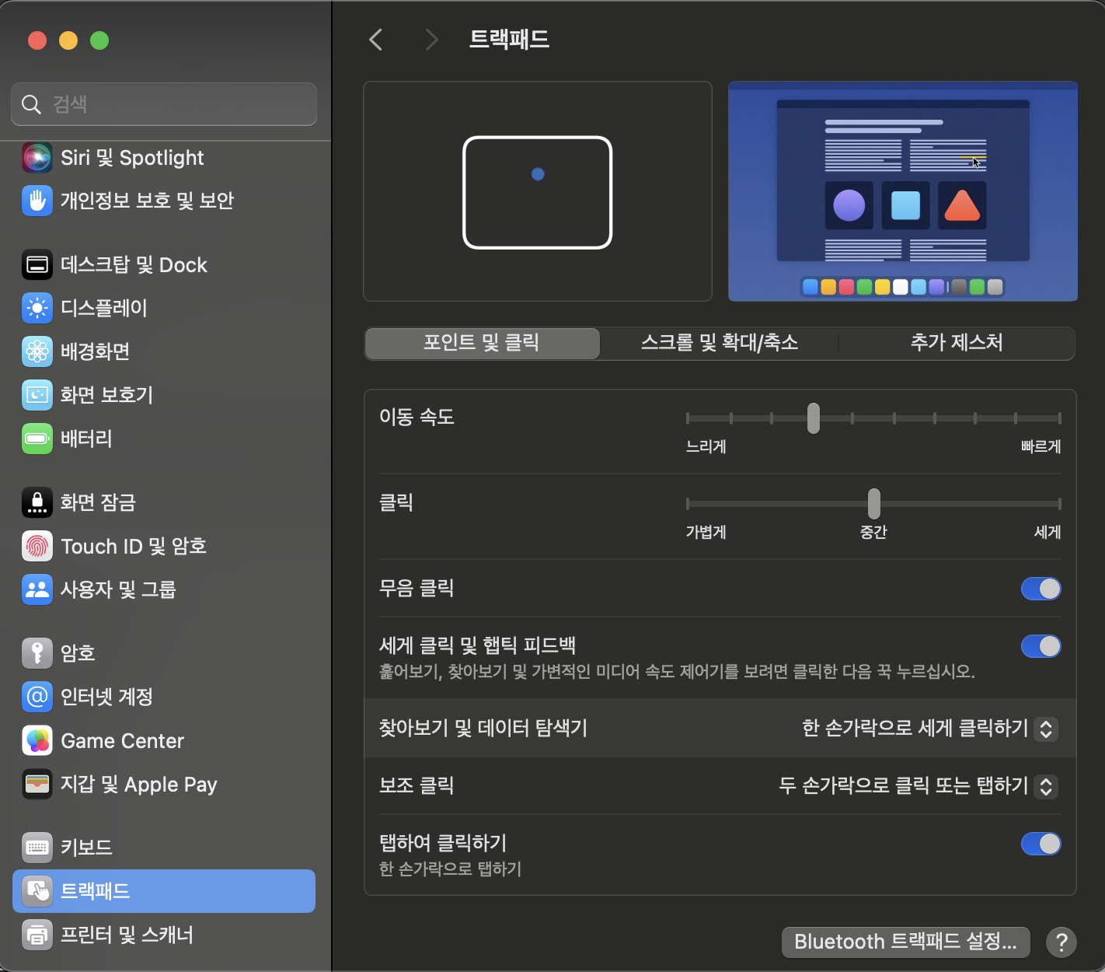Click the trackpad gesture preview illustration
This screenshot has height=972, width=1105.
click(x=538, y=191)
